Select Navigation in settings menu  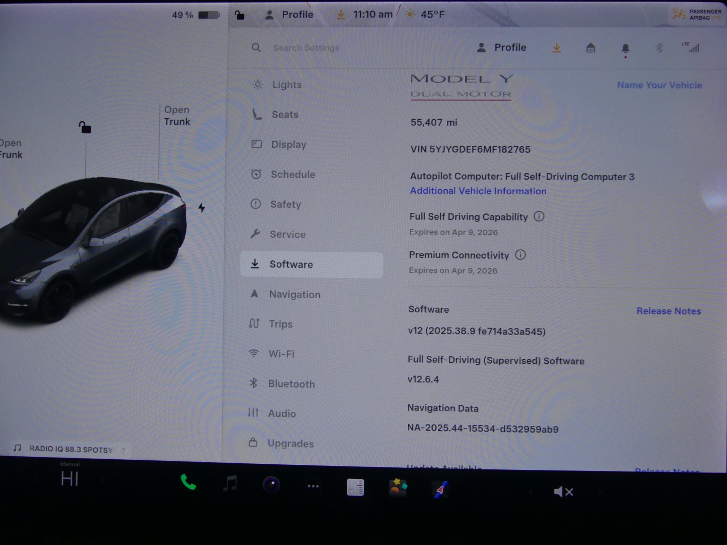[x=294, y=294]
